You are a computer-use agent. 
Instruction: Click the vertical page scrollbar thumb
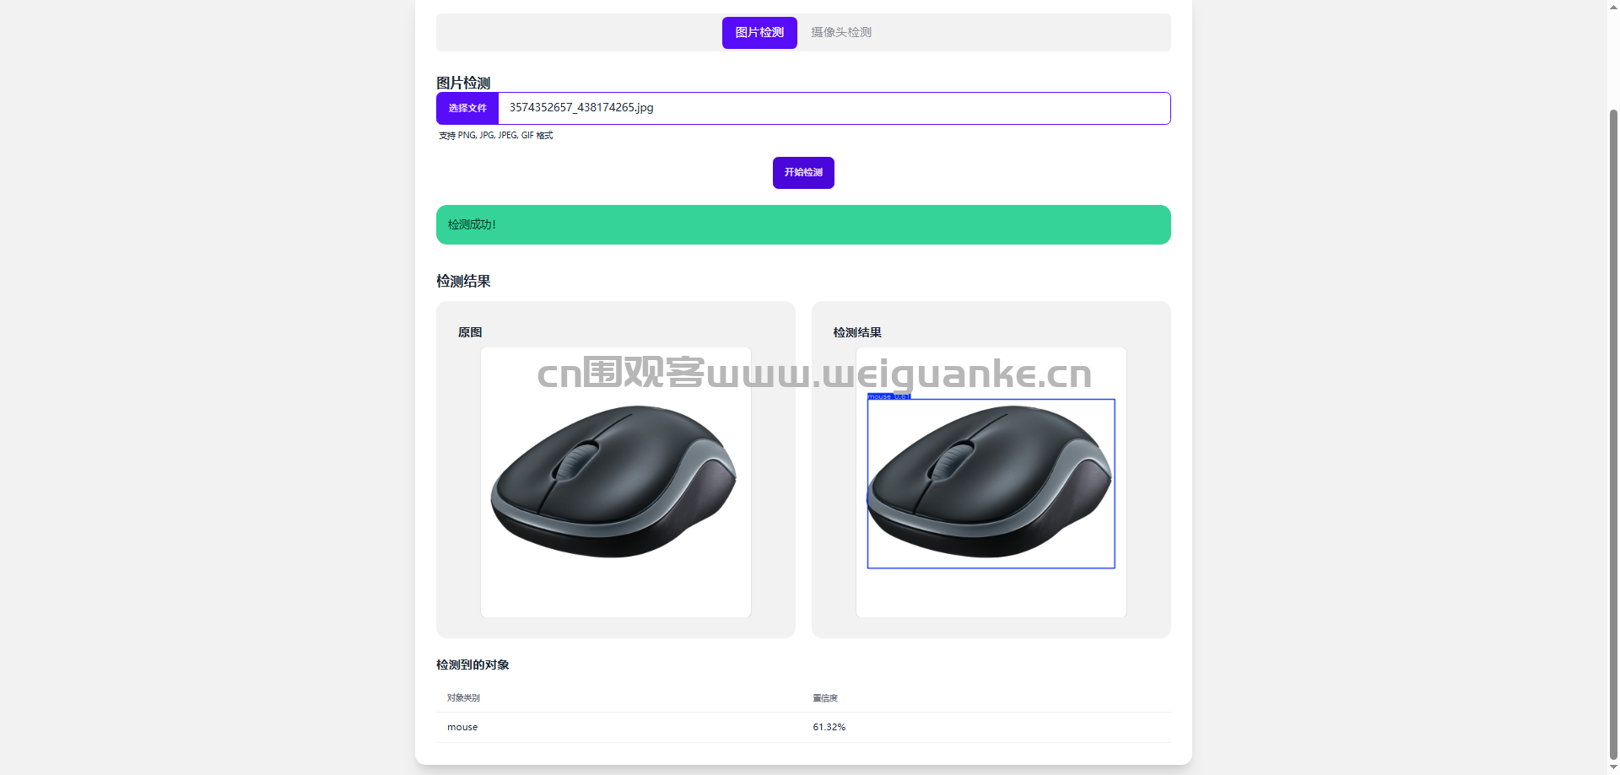click(x=1613, y=434)
